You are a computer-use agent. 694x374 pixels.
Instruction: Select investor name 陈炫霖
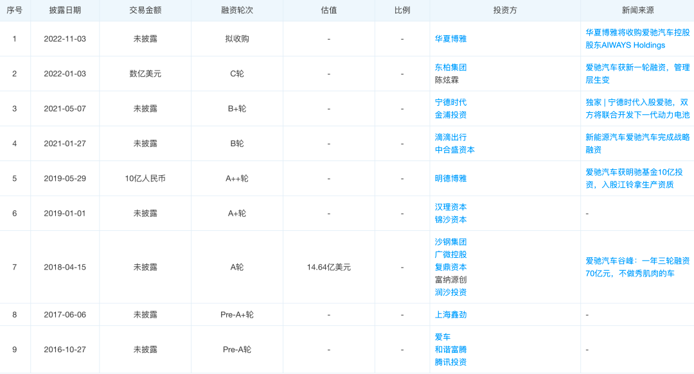[447, 80]
